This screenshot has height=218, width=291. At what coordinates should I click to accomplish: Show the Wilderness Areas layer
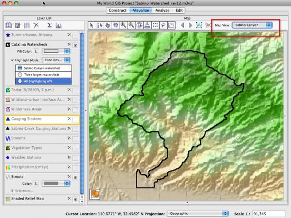pos(75,110)
